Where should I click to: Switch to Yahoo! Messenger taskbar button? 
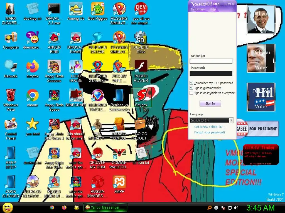click(x=105, y=207)
